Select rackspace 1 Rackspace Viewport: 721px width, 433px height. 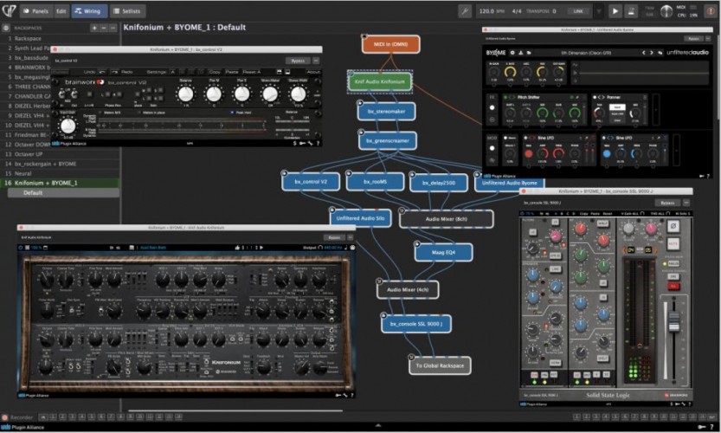tap(60, 39)
